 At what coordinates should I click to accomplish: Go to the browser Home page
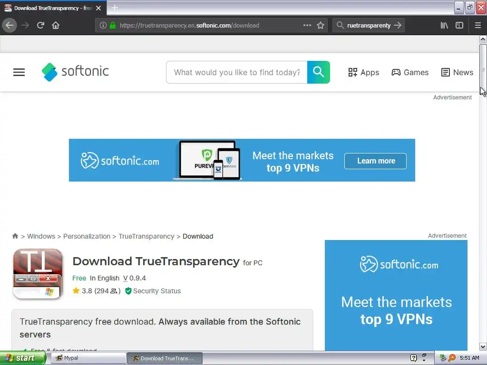pyautogui.click(x=56, y=25)
